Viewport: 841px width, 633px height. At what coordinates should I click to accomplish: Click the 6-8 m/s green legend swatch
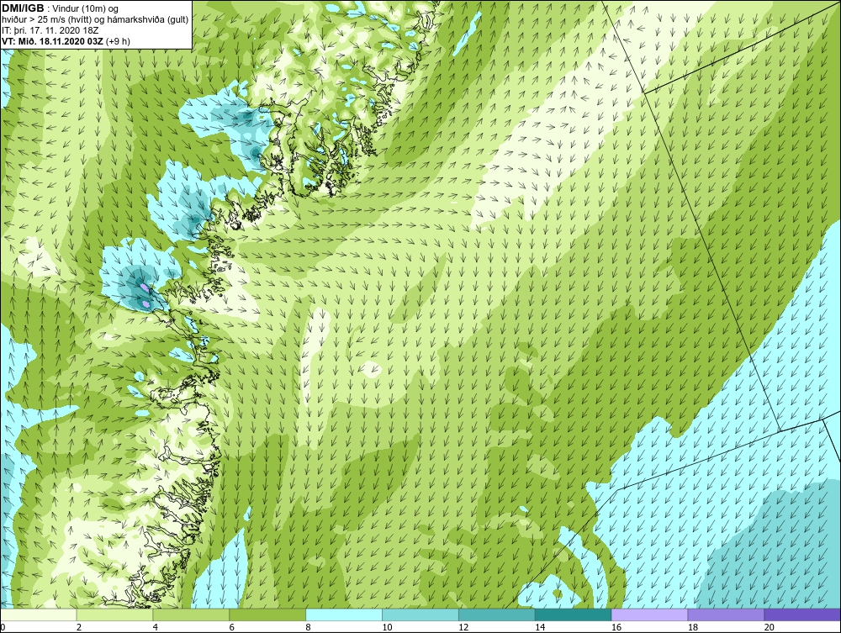click(267, 615)
